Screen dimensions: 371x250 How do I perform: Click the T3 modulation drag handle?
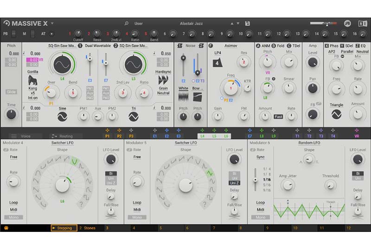pyautogui.click(x=321, y=130)
